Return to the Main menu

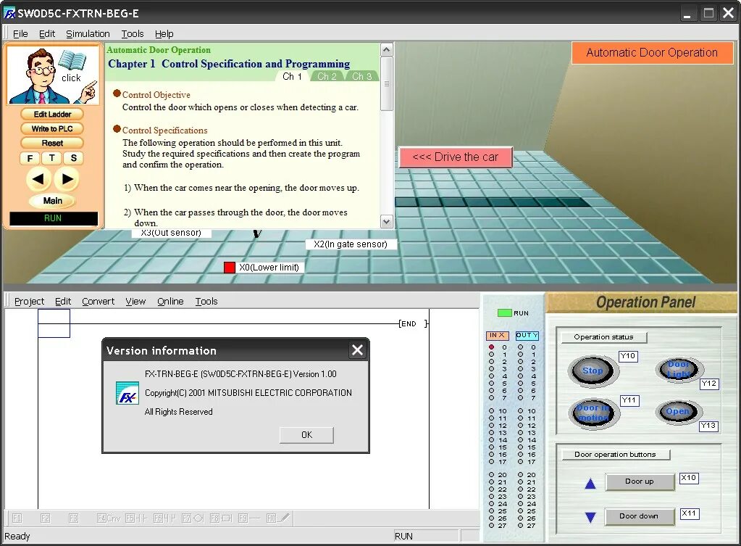52,201
